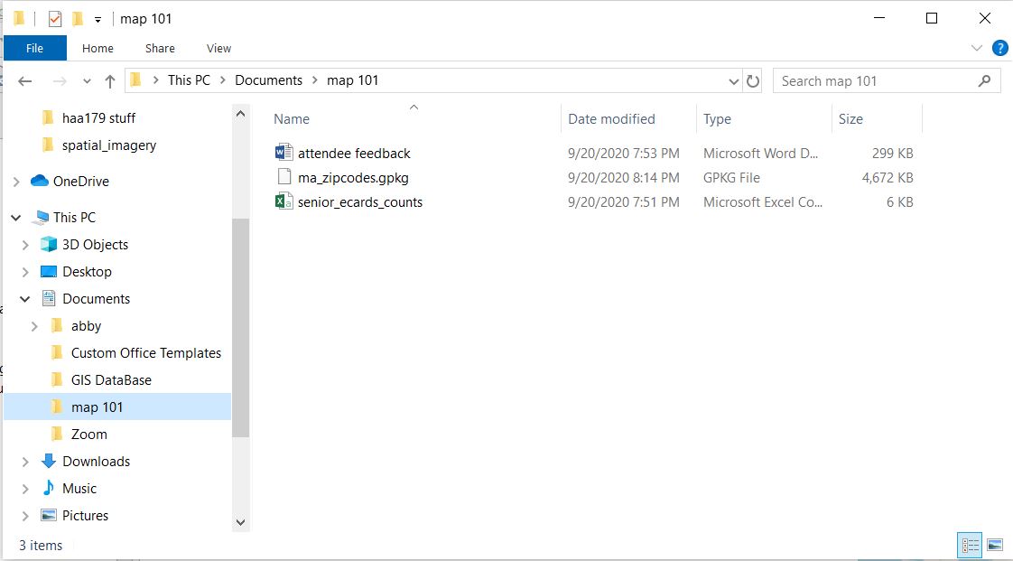Click 'Documents' in the address breadcrumb
Viewport: 1013px width, 561px height.
click(268, 80)
